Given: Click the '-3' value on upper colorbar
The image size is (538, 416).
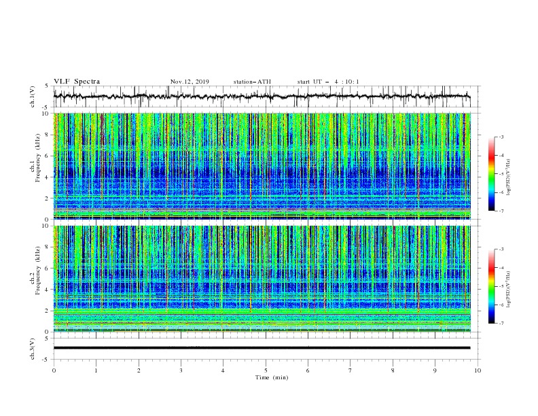Looking at the screenshot, I should pyautogui.click(x=501, y=137).
